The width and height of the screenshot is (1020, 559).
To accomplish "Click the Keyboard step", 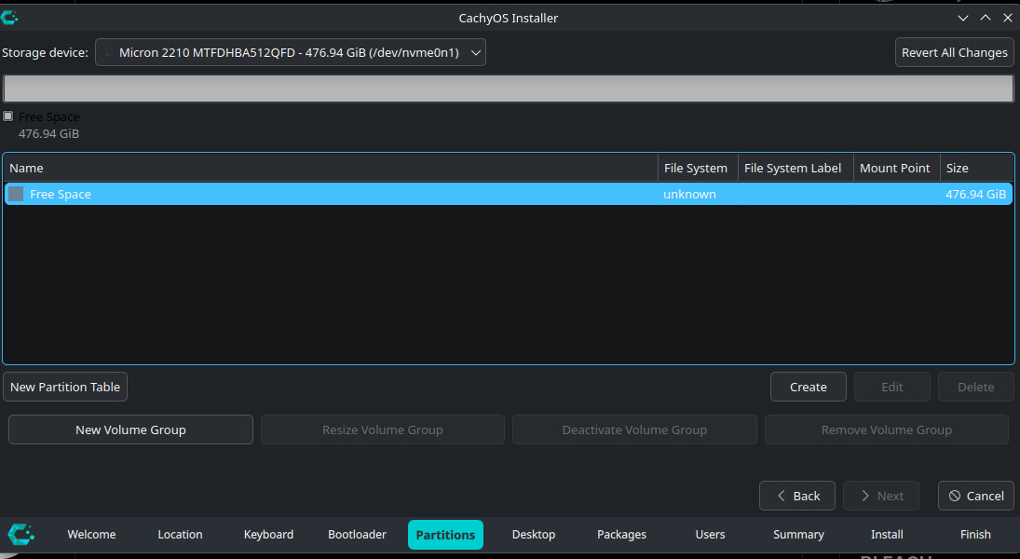I will [x=268, y=534].
